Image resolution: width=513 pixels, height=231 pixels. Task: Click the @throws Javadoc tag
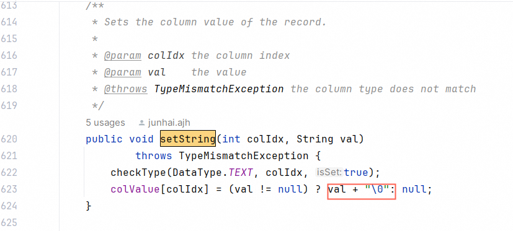(126, 89)
